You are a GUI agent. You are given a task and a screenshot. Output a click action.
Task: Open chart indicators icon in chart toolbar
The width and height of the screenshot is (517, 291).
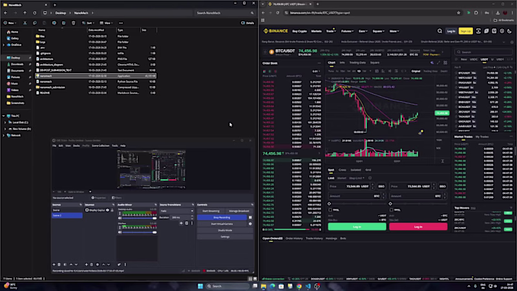pos(383,71)
